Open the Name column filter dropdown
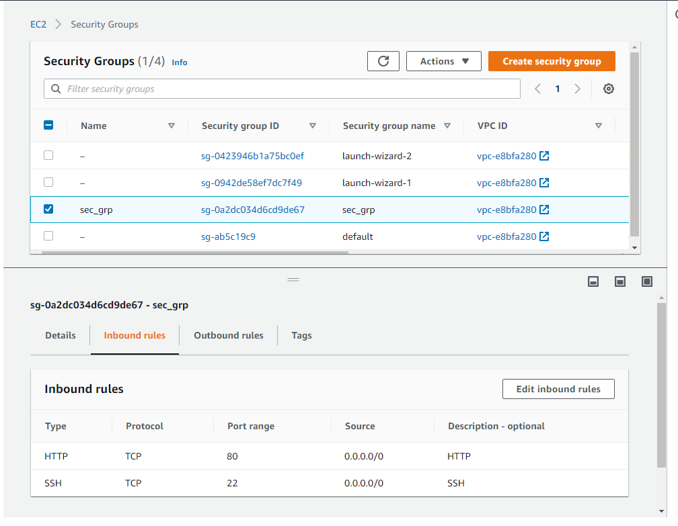 172,125
